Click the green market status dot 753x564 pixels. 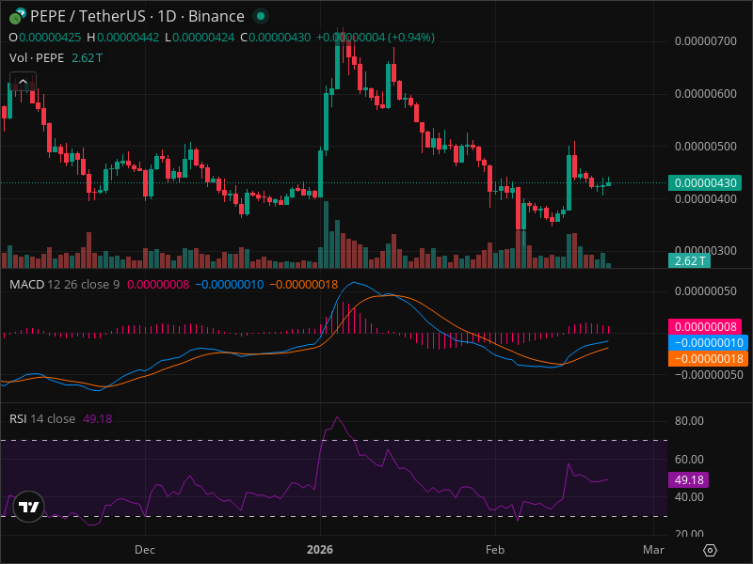coord(261,16)
